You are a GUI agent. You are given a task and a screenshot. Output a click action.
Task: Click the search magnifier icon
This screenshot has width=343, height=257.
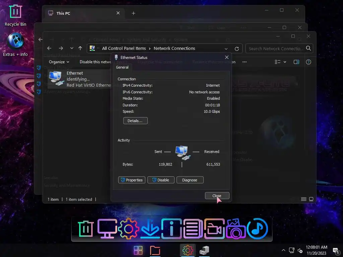308,48
